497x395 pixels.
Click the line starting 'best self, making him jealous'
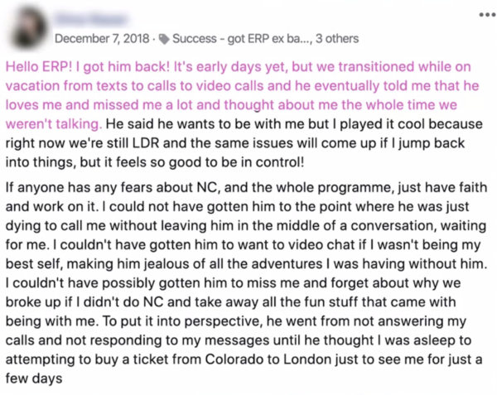tap(246, 264)
